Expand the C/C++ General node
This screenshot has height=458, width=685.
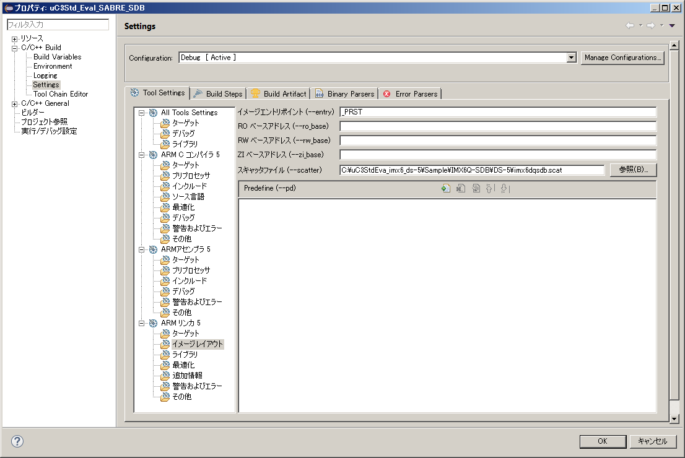click(x=15, y=104)
